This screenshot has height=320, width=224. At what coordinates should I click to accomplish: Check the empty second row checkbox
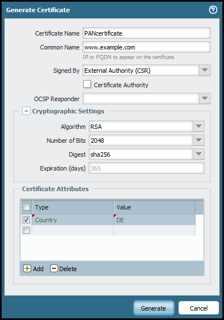click(x=26, y=230)
